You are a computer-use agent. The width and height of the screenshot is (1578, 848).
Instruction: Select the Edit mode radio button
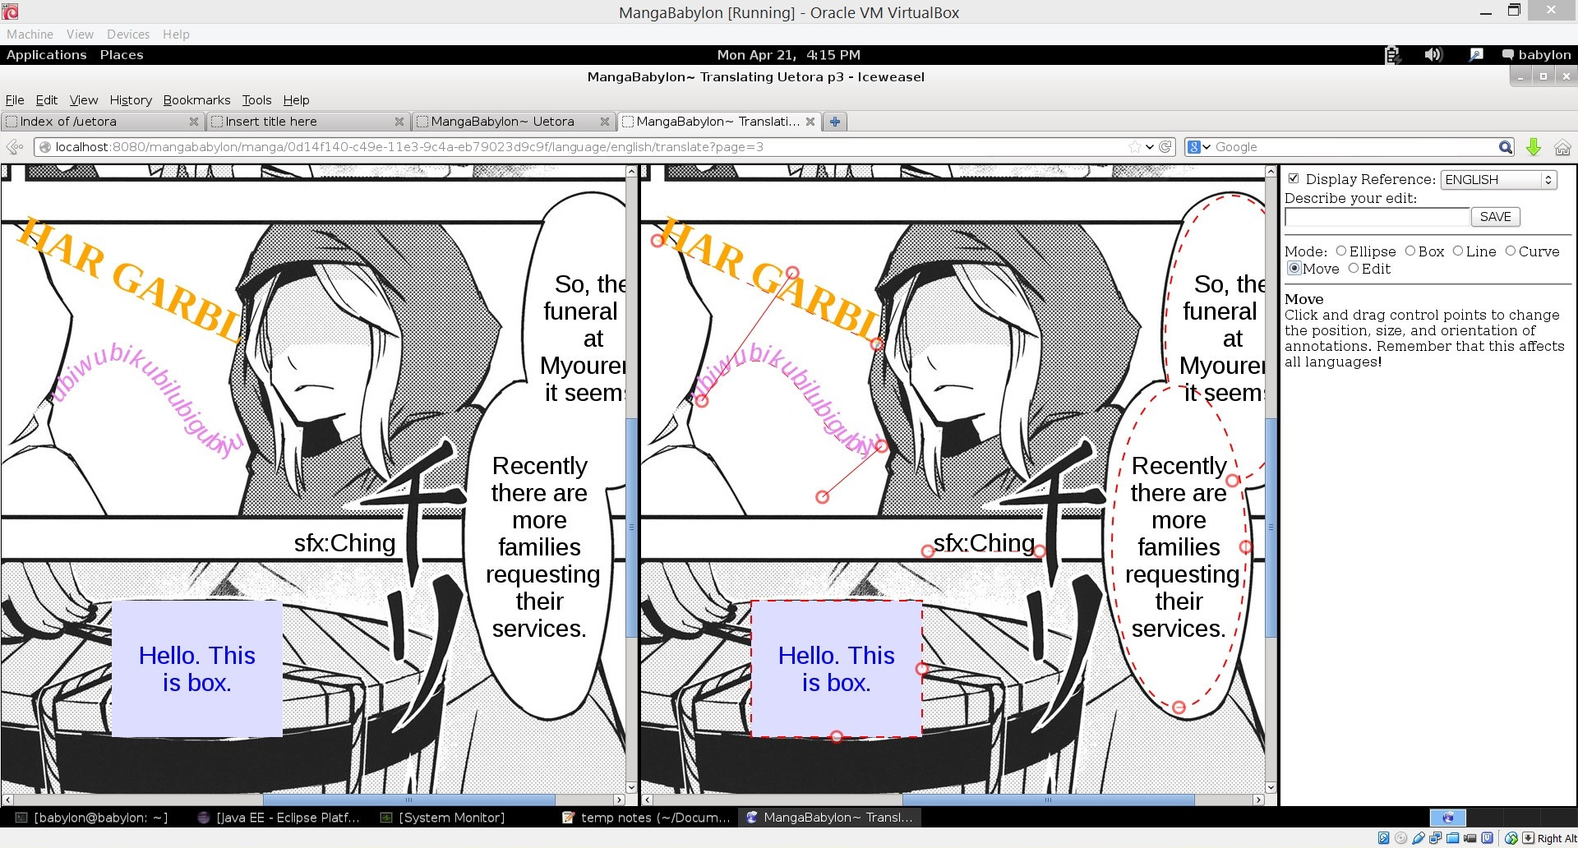click(1353, 268)
